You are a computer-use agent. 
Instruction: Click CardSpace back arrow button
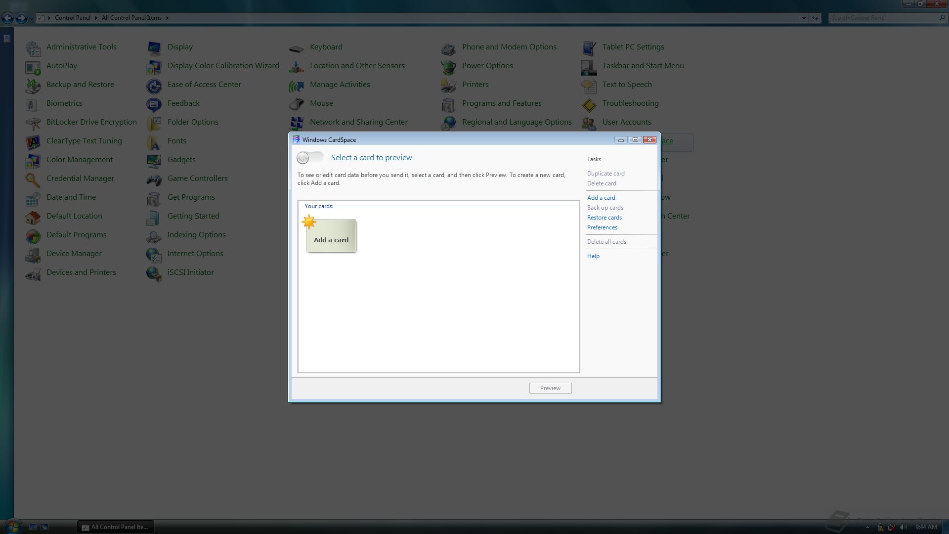click(x=303, y=158)
